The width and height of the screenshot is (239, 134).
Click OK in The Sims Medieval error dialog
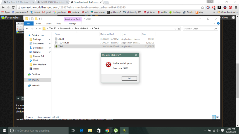click(129, 78)
